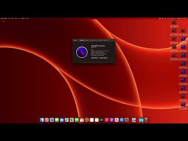The width and height of the screenshot is (188, 141).
Task: Click the date and time in the menu bar
Action: [x=182, y=18]
